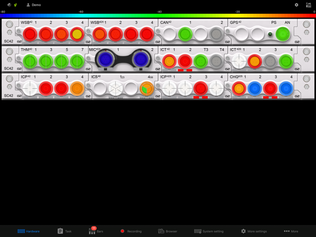Select the CHG42S module label

pyautogui.click(x=236, y=77)
